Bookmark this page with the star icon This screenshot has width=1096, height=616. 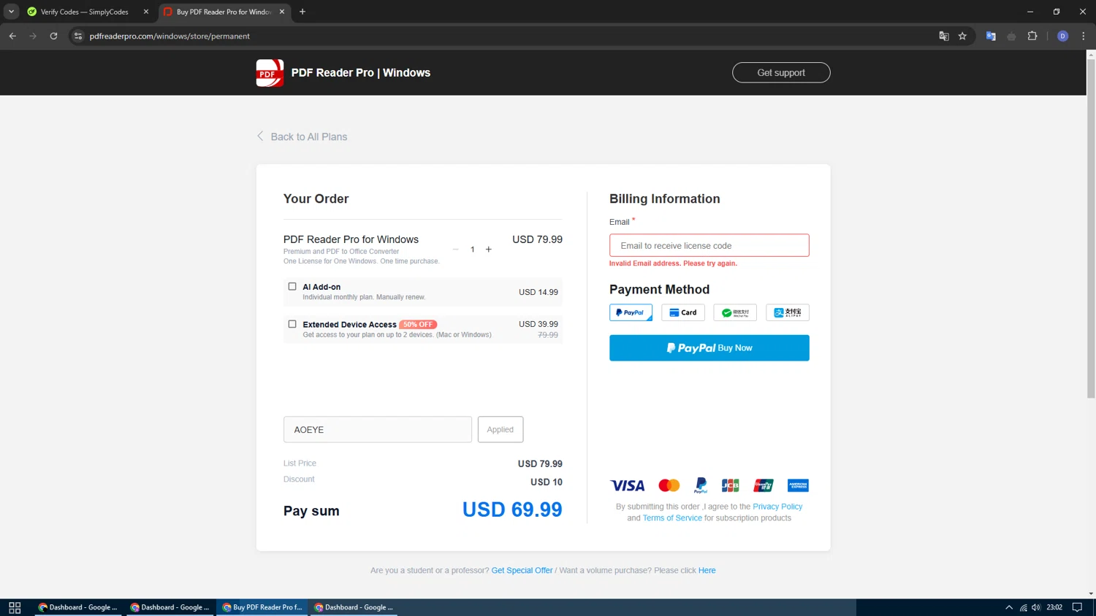point(962,36)
